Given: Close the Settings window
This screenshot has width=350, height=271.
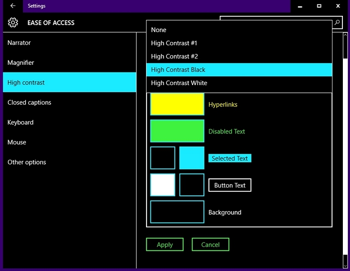Looking at the screenshot, I should [338, 6].
